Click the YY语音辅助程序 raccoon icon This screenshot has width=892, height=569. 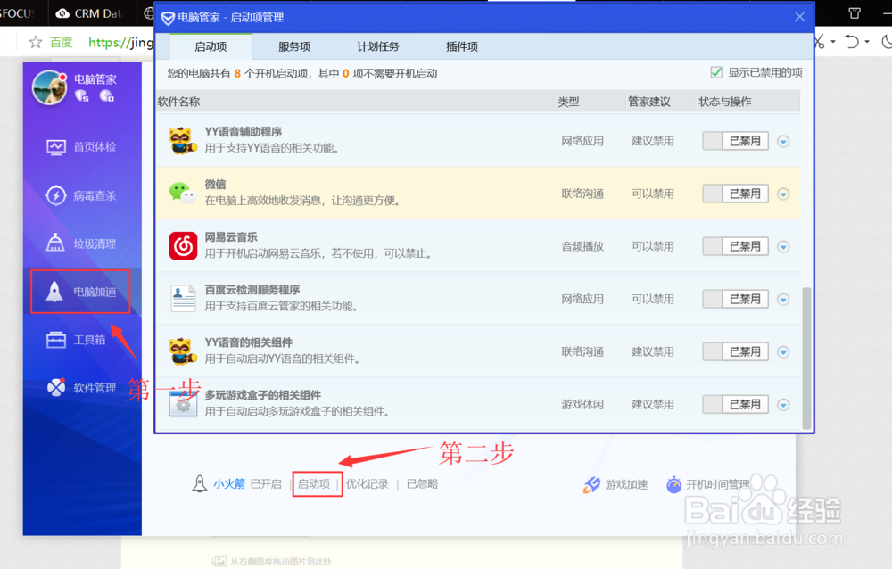[183, 141]
